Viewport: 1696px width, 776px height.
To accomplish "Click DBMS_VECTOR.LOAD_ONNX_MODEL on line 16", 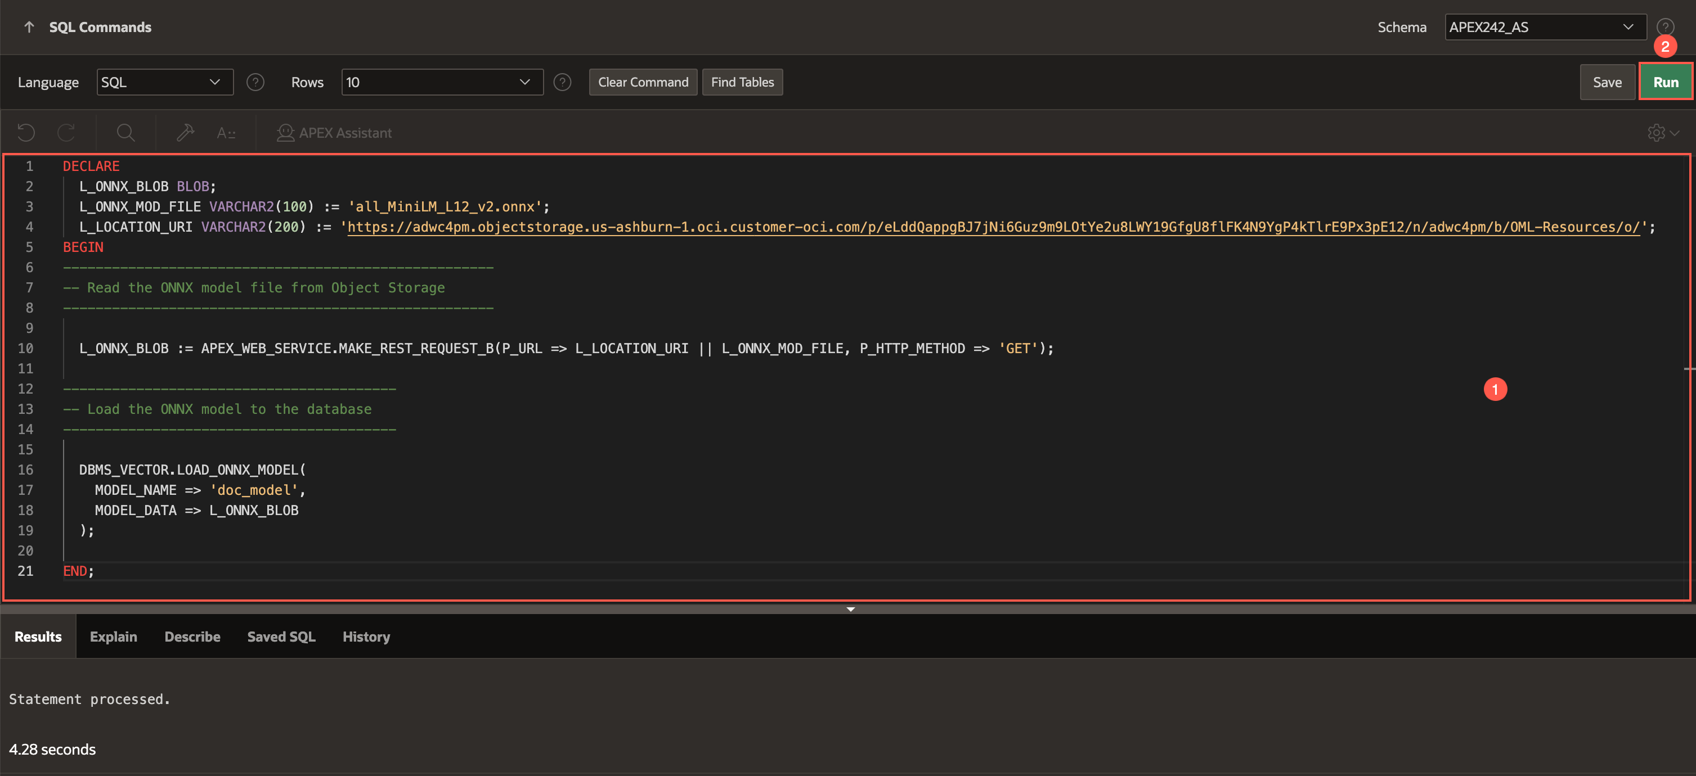I will 189,470.
